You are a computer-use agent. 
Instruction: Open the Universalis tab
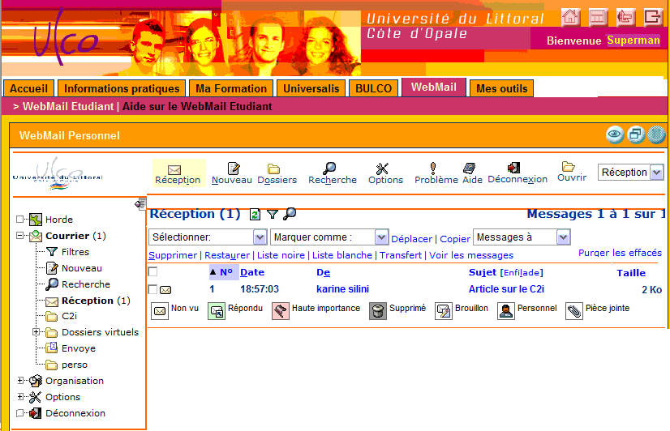pyautogui.click(x=311, y=88)
